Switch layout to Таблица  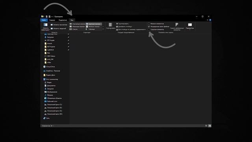(90, 29)
